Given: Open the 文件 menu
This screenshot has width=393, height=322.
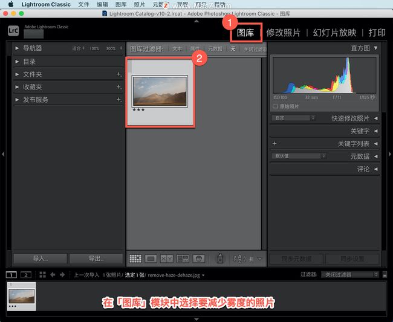Looking at the screenshot, I should 83,4.
